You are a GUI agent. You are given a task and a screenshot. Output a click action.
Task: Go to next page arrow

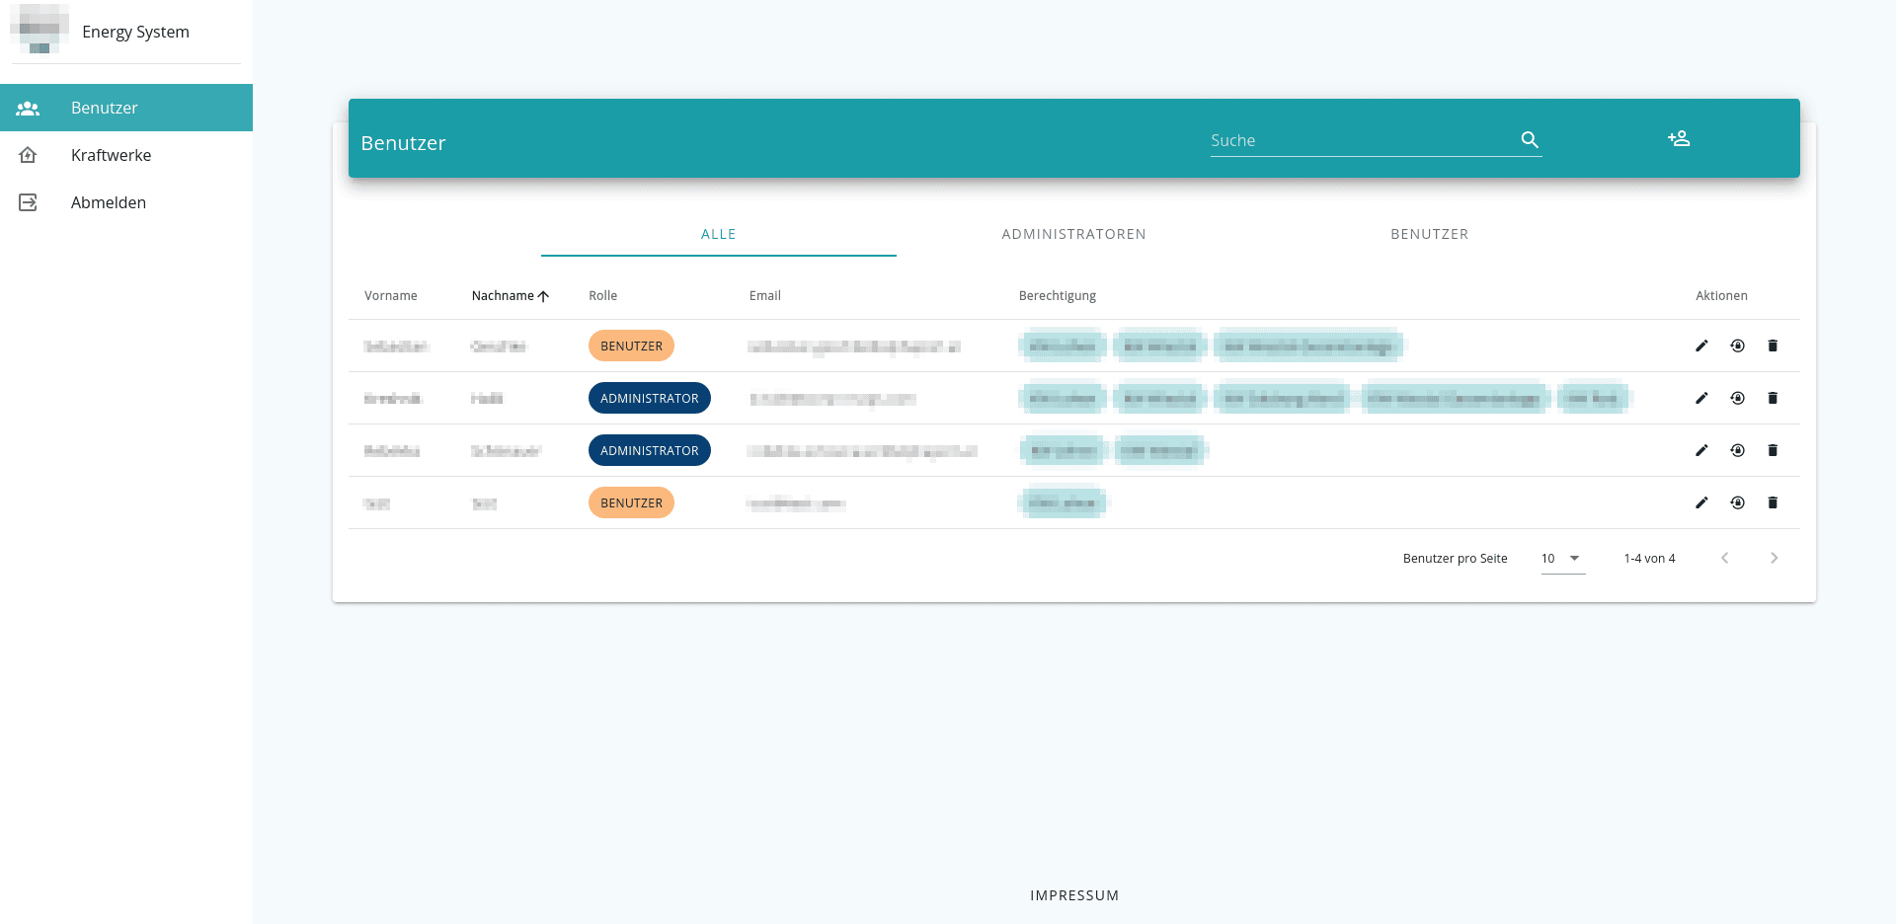(x=1774, y=559)
